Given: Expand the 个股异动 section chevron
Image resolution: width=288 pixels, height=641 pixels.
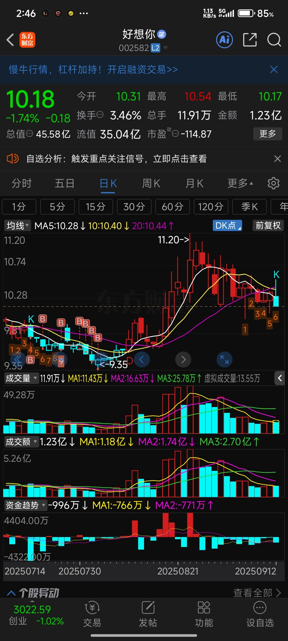Looking at the screenshot, I should (x=11, y=593).
